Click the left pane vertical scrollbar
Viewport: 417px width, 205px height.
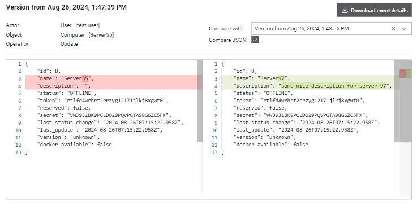[x=200, y=101]
